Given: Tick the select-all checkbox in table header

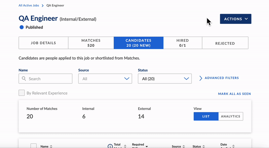Looking at the screenshot, I should pos(33,146).
